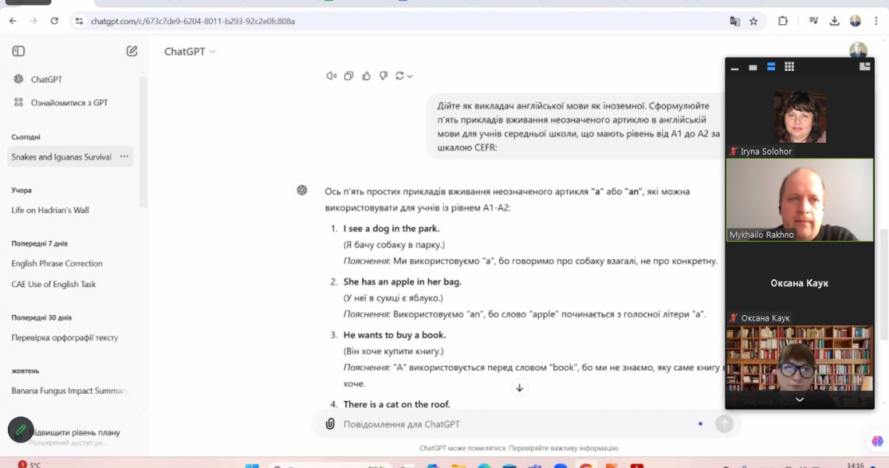The image size is (889, 468).
Task: Jump to the bottom of the conversation
Action: (x=519, y=388)
